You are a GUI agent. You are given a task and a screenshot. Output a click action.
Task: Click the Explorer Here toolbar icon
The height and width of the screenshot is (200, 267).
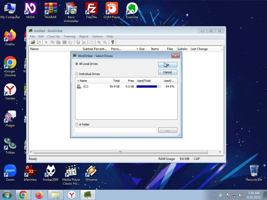[58, 42]
